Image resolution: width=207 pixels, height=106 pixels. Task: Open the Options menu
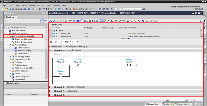pyautogui.click(x=41, y=5)
